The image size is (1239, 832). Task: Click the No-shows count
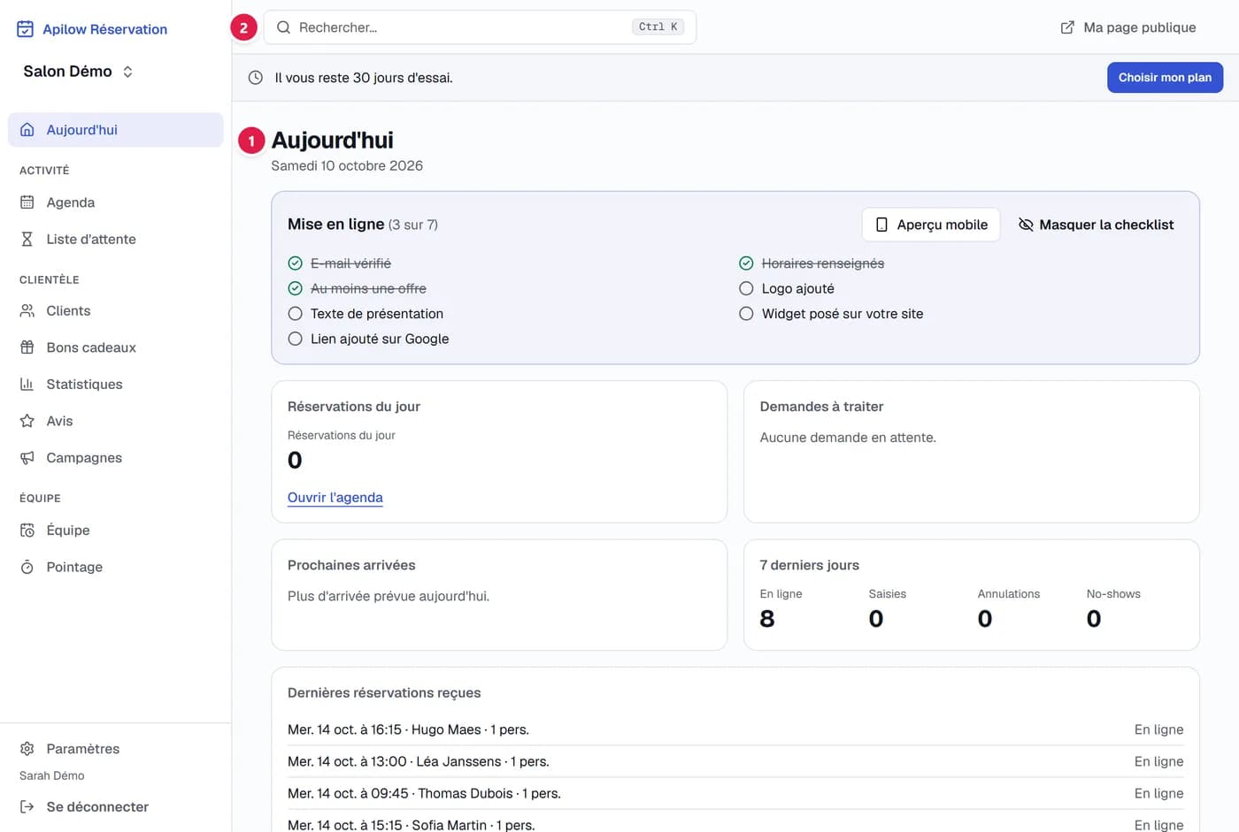tap(1094, 619)
